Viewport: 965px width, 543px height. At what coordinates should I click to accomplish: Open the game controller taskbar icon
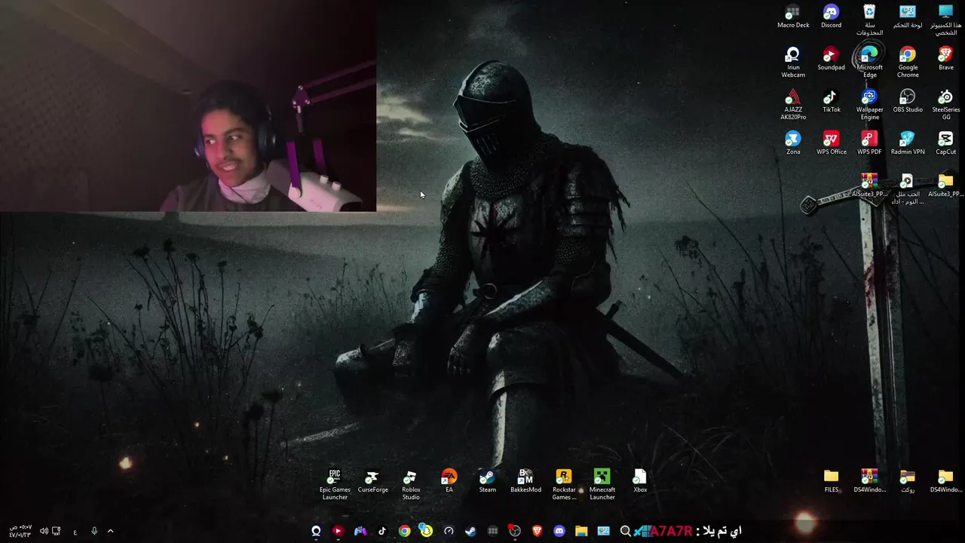(x=360, y=531)
